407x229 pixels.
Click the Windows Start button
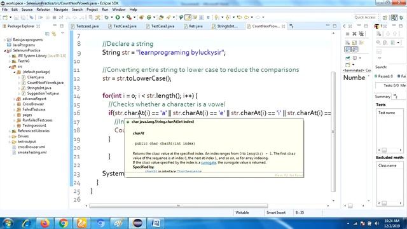click(8, 223)
